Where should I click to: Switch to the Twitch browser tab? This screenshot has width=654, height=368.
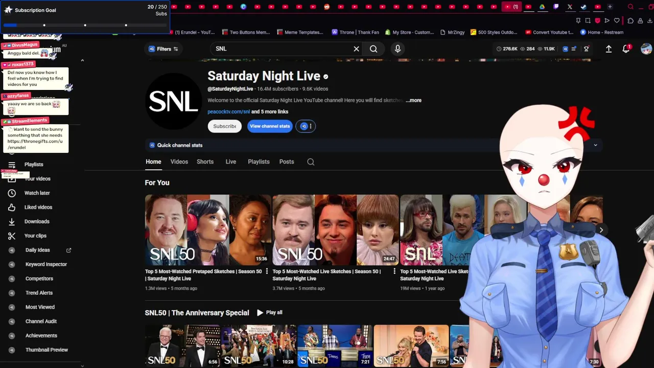pyautogui.click(x=556, y=7)
